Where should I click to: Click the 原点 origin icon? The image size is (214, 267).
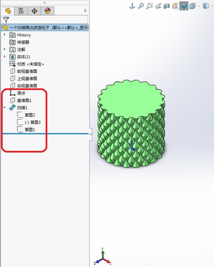[12, 93]
